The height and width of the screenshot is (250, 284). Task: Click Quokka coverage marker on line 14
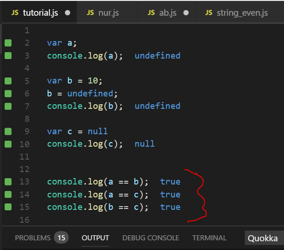click(8, 194)
